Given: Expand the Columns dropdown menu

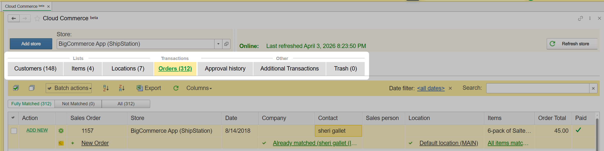Looking at the screenshot, I should click(x=199, y=88).
